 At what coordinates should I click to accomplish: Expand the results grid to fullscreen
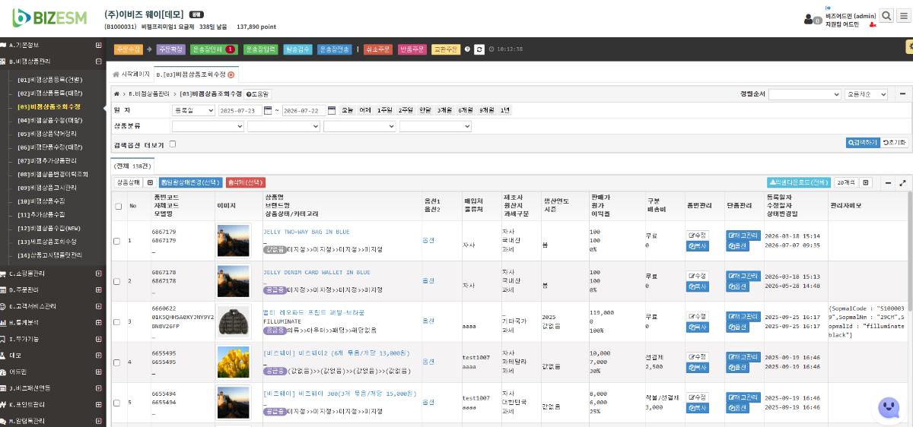coord(902,183)
